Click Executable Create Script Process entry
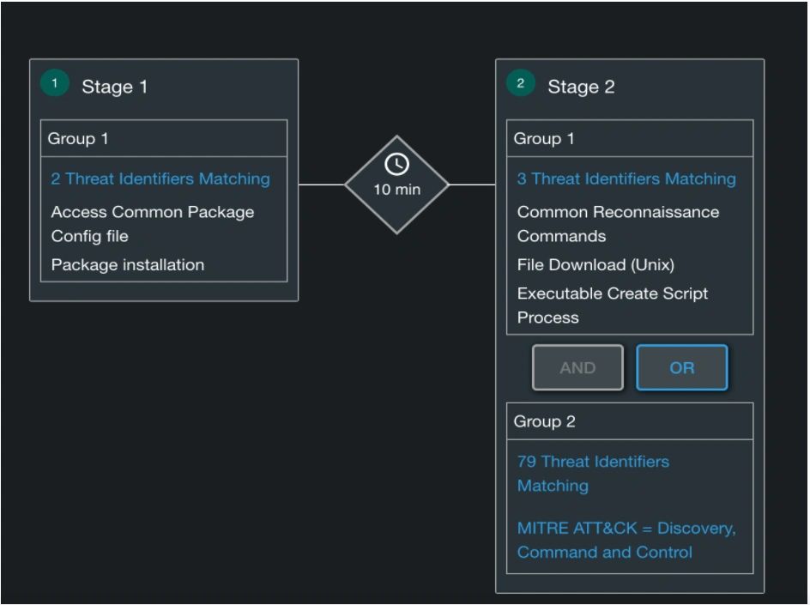This screenshot has height=605, width=810. [x=613, y=305]
